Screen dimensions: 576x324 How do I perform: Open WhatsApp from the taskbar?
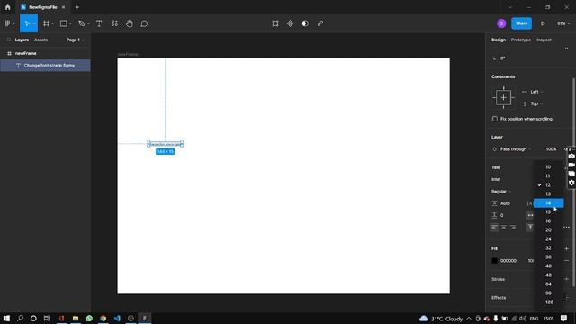click(89, 318)
